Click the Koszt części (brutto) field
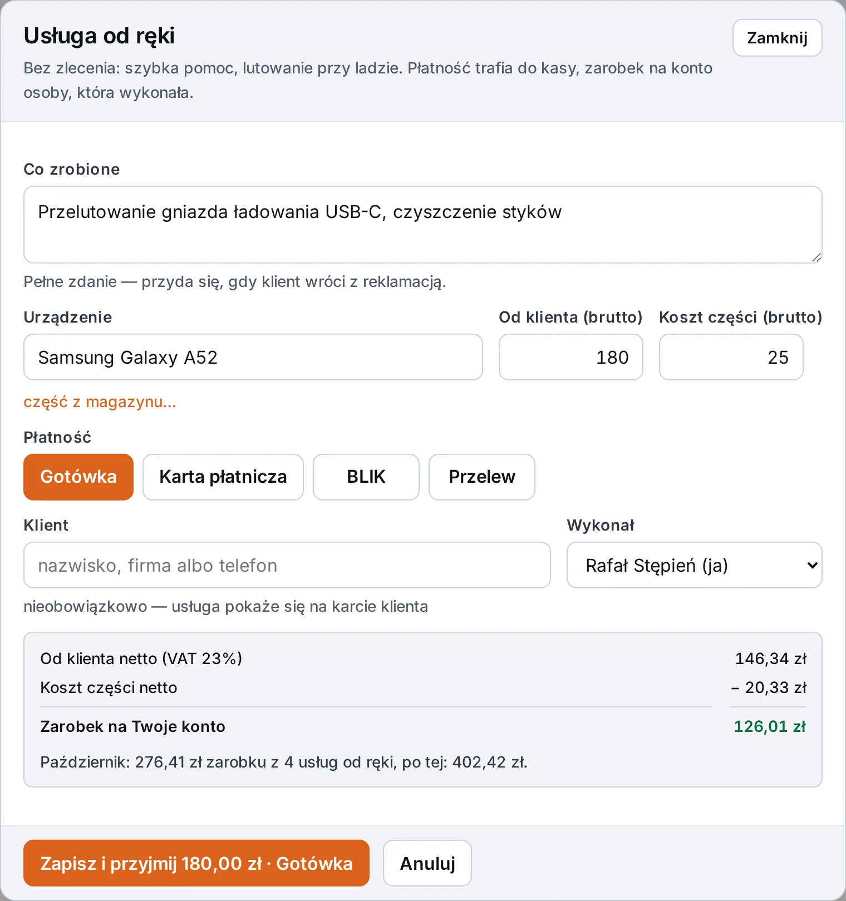This screenshot has width=846, height=901. click(x=731, y=357)
